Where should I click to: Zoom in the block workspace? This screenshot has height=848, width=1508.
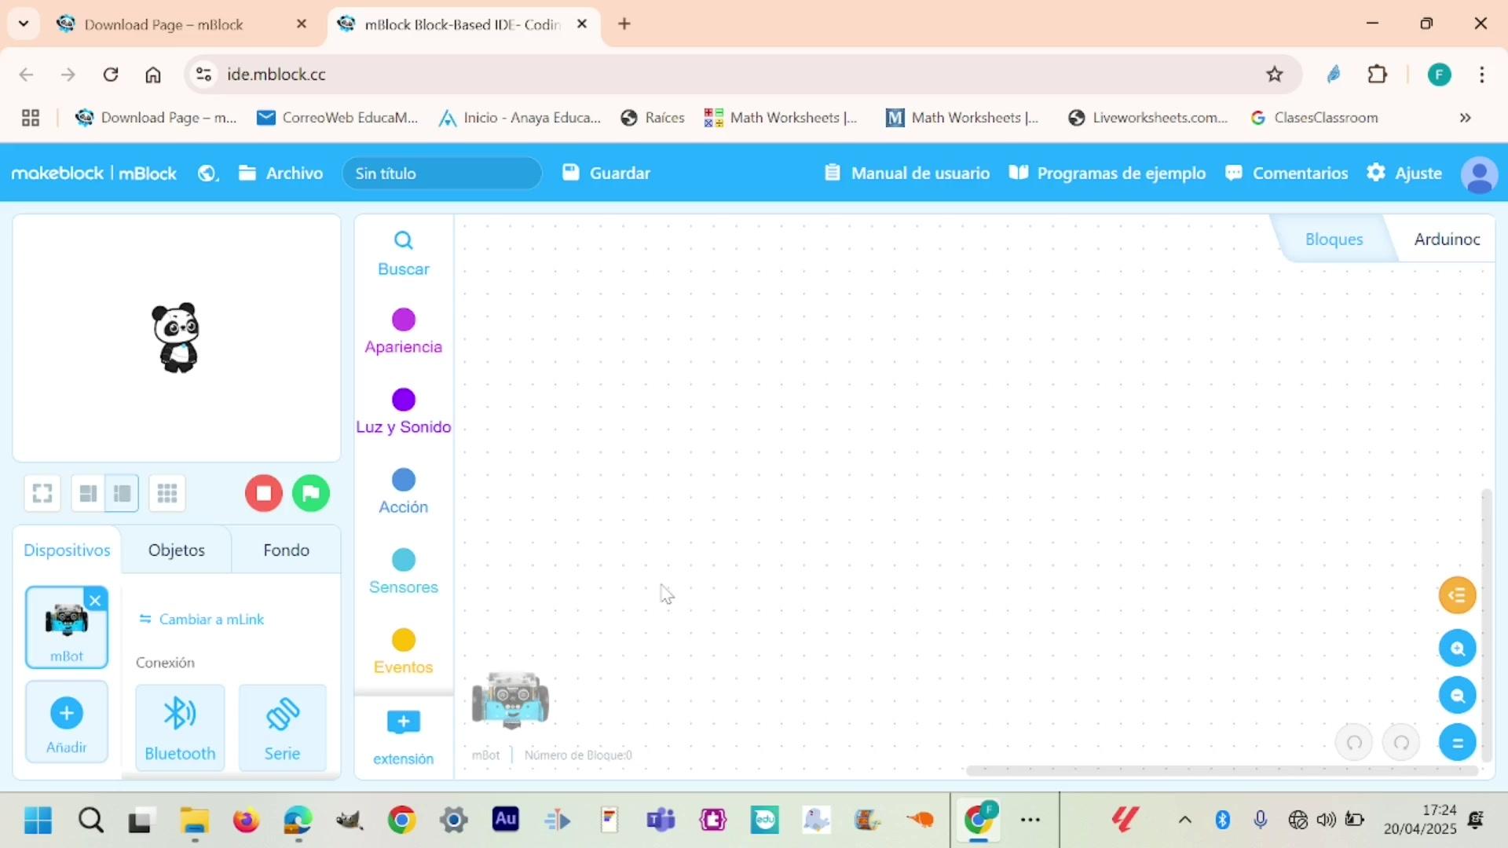tap(1457, 649)
